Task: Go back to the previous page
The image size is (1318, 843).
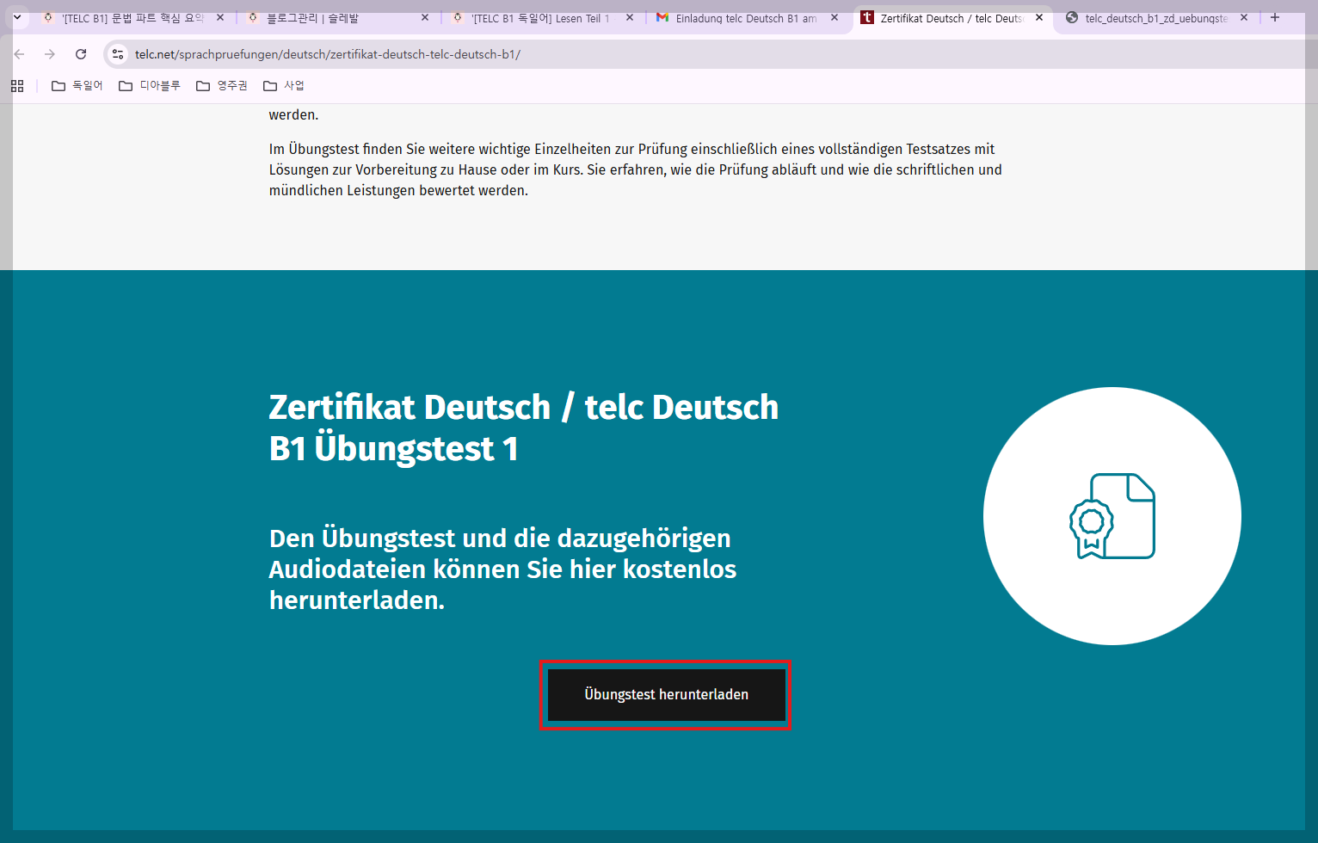Action: (19, 54)
